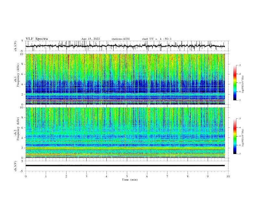Viewport: 257px width, 198px height.
Task: Click the time axis tick label "9"
Action: [x=208, y=176]
